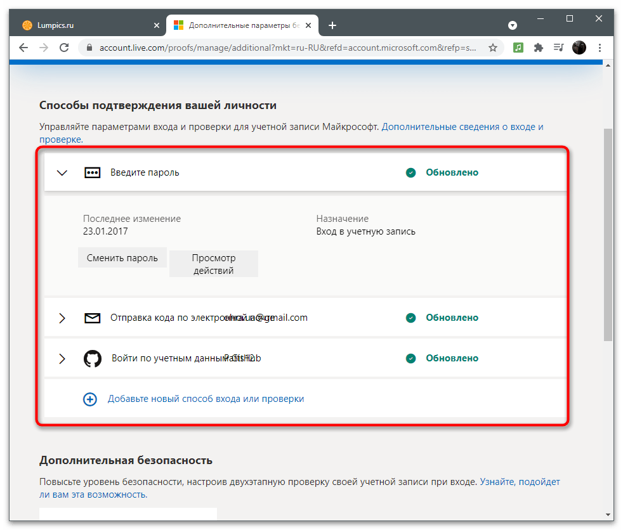The width and height of the screenshot is (623, 530).
Task: Open Дополнительные сведения о входе link
Action: (x=462, y=127)
